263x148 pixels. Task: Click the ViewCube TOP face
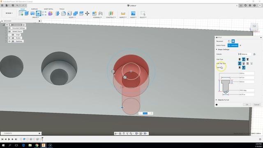click(254, 26)
